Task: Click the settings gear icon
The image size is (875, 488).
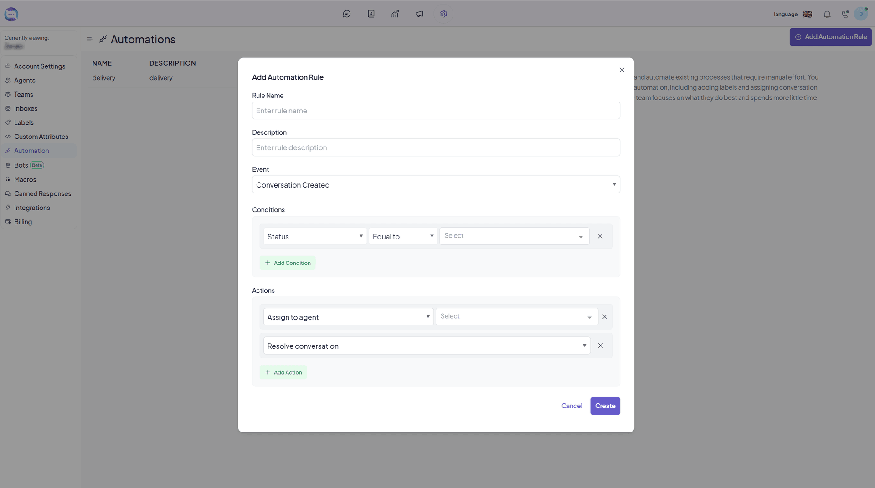Action: [443, 14]
